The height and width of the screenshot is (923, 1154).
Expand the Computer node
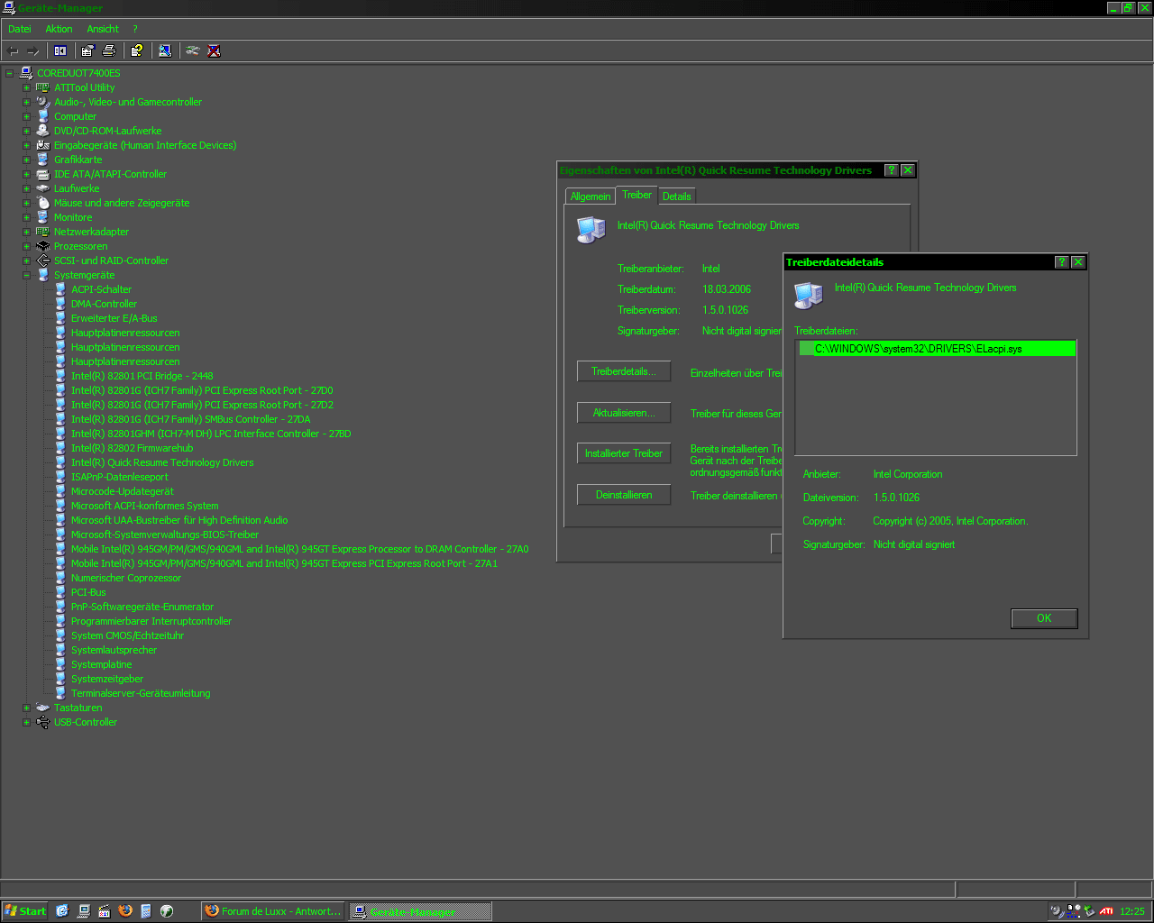(26, 116)
